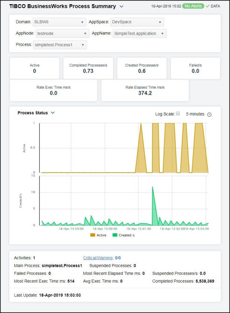Click the Active legend color swatch

point(93,235)
